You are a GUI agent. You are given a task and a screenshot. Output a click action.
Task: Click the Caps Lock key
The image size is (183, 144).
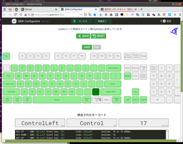9,84
